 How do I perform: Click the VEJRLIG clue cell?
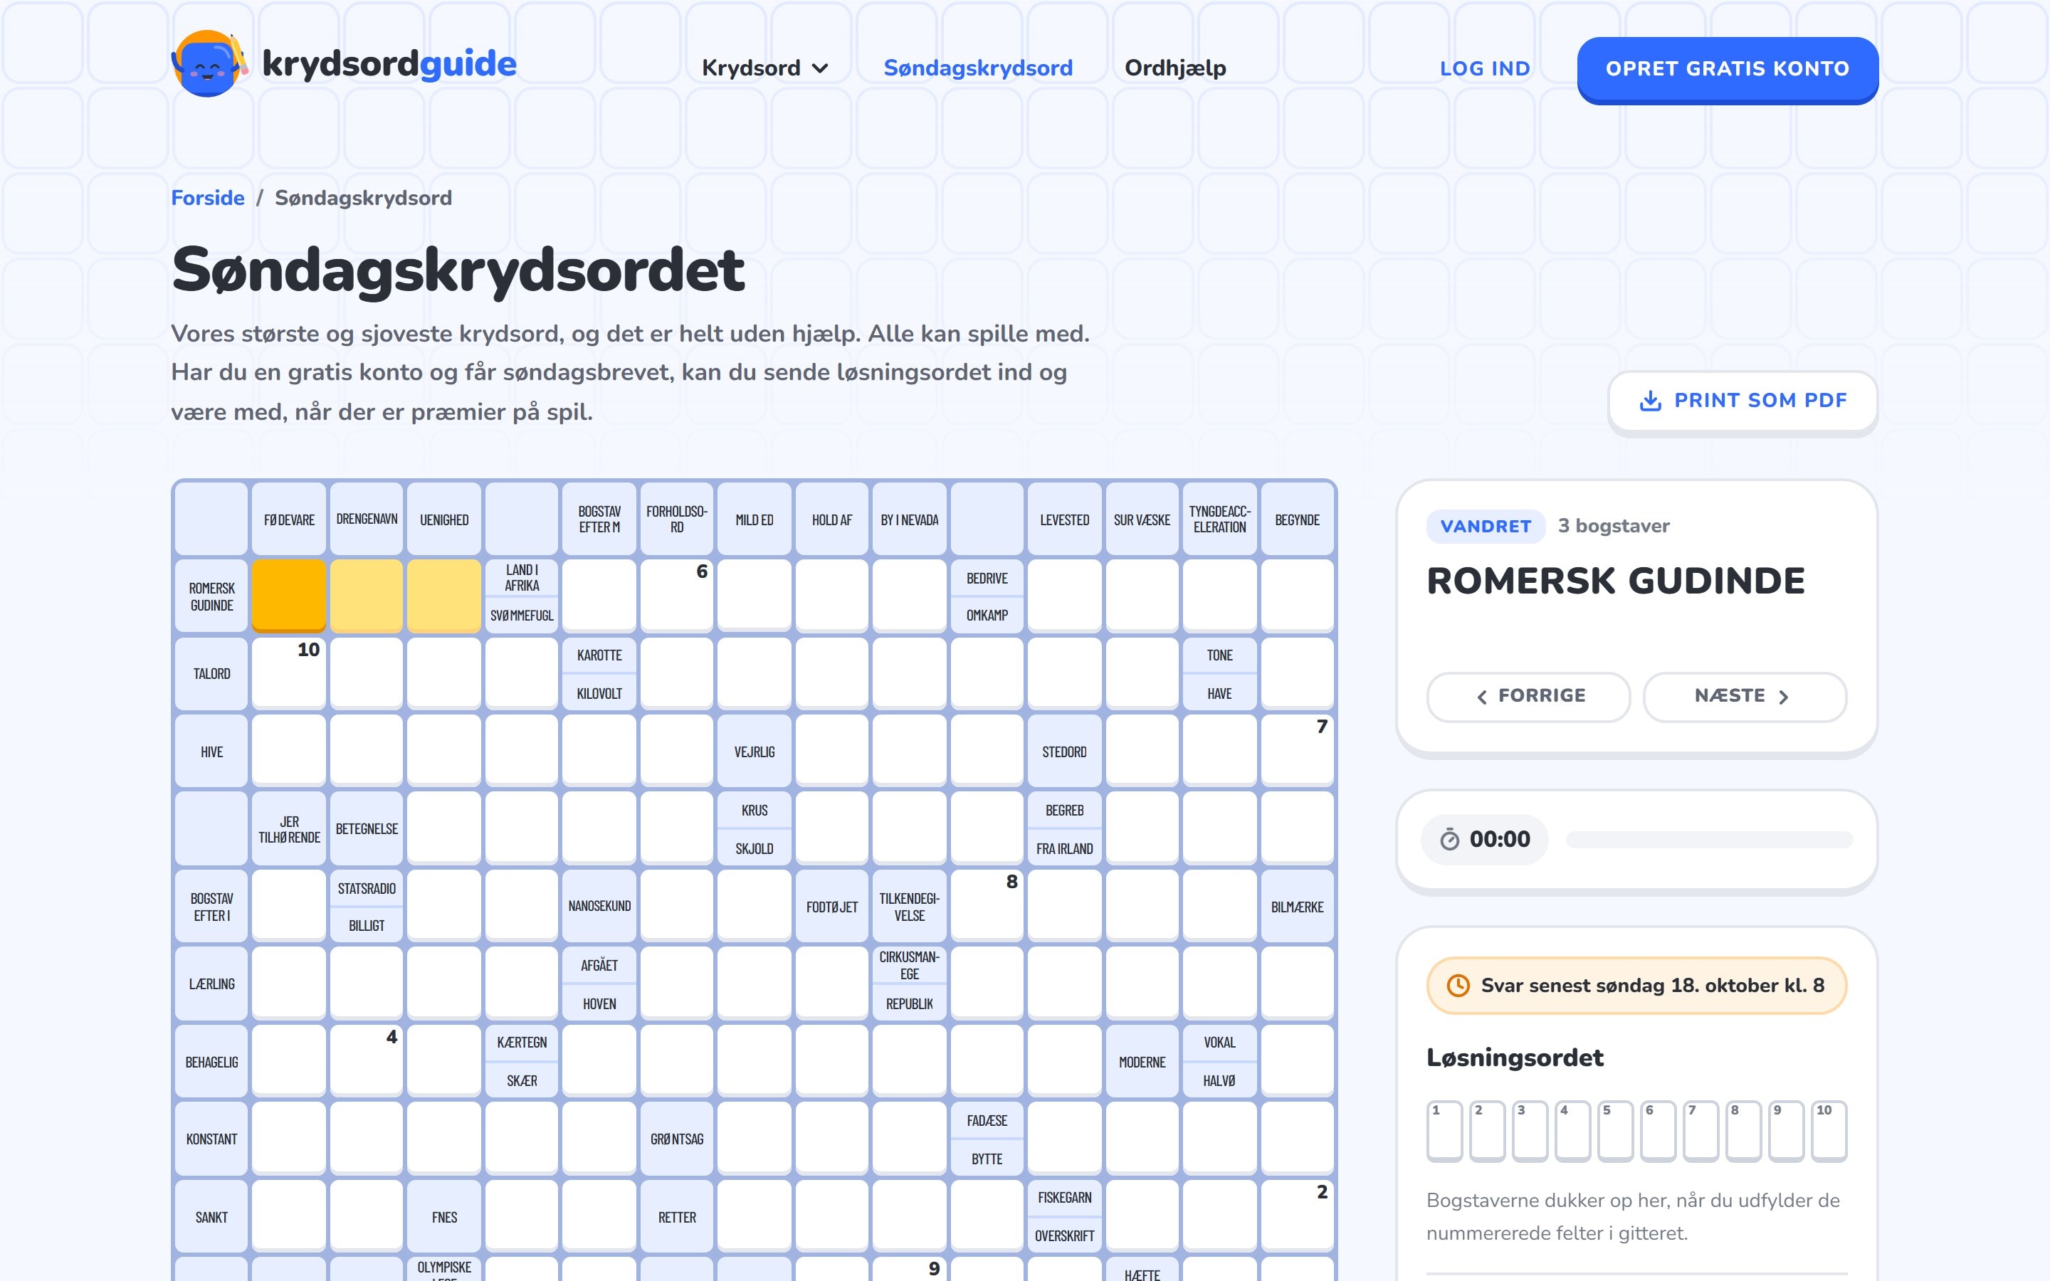tap(755, 752)
